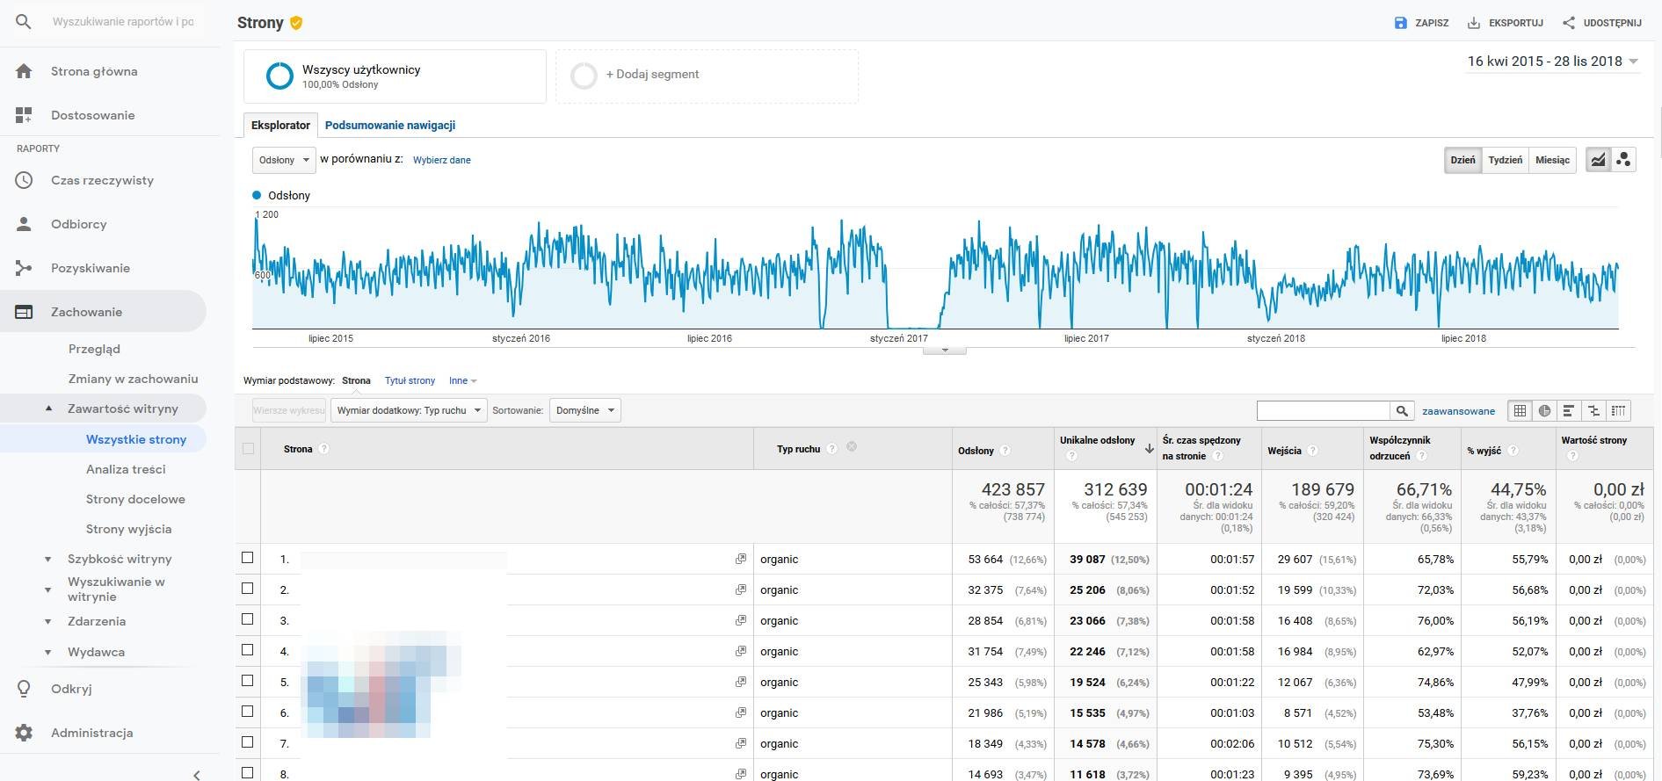Click the table search input field

pyautogui.click(x=1323, y=410)
